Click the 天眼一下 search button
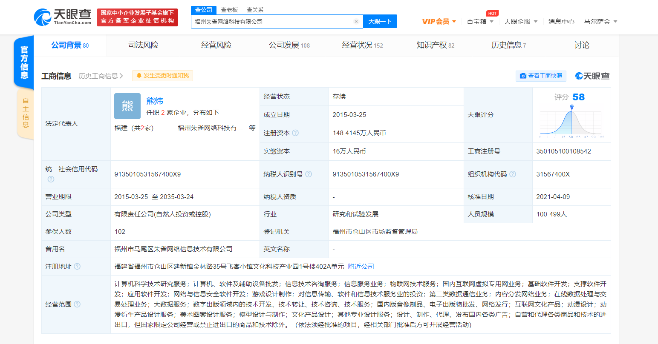The image size is (658, 344). point(380,21)
